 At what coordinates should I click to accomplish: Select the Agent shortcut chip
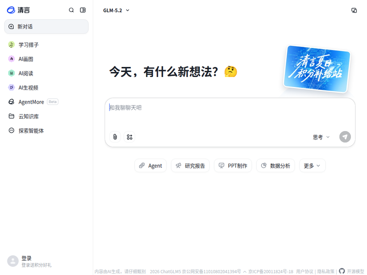point(150,165)
